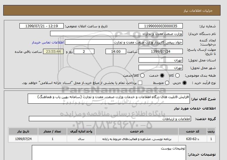The height and width of the screenshot is (160, 227).
Task: Select the کالا/خدمت radio button
Action: (142, 75)
